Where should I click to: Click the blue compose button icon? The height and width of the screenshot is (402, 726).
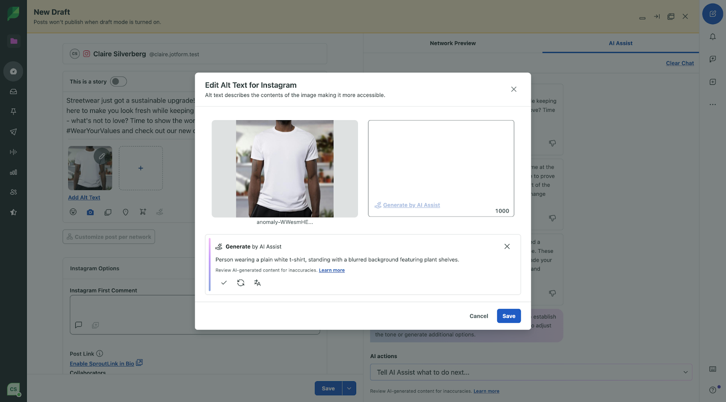click(x=713, y=14)
